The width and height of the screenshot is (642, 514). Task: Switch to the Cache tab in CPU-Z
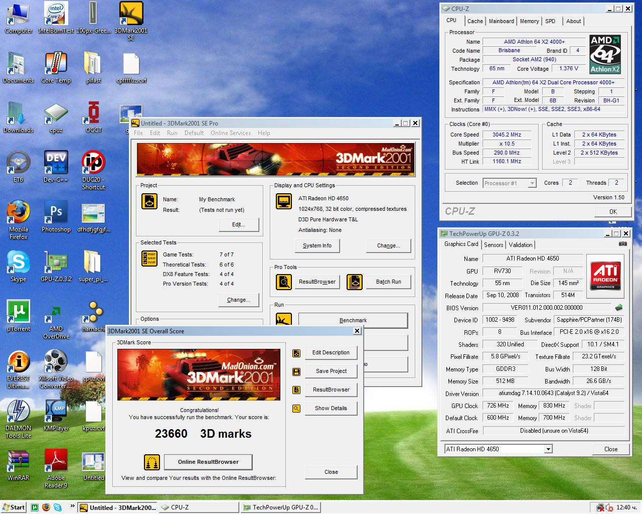pos(475,21)
